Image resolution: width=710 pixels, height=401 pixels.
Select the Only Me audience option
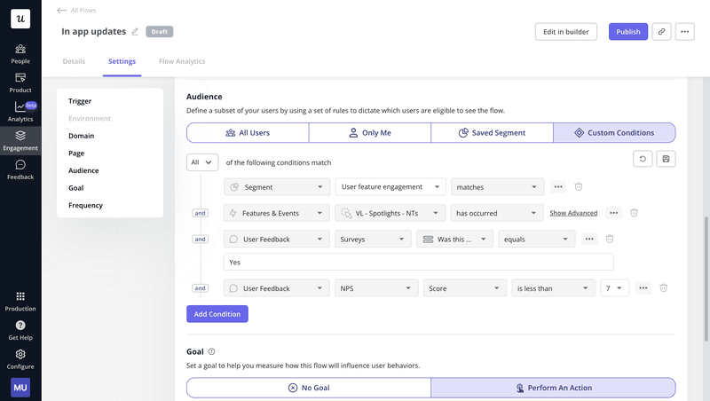click(x=370, y=132)
